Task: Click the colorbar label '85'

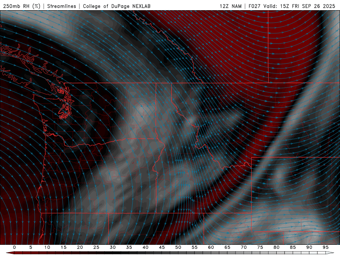Action: coord(293,247)
